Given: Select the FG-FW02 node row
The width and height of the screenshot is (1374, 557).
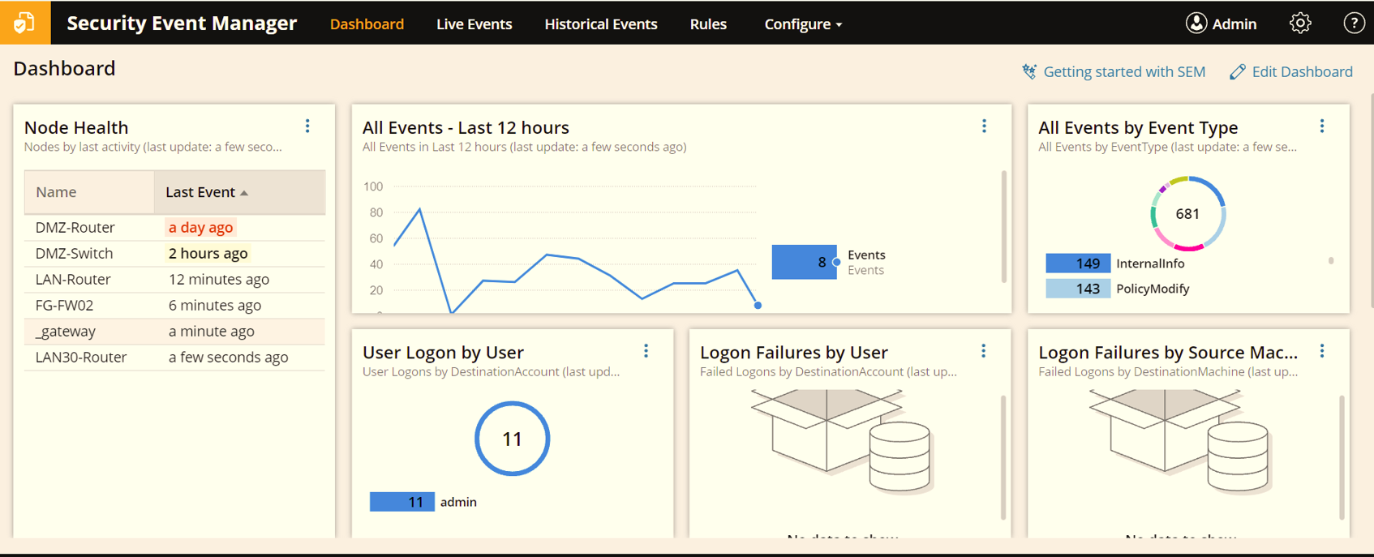Looking at the screenshot, I should pos(174,306).
